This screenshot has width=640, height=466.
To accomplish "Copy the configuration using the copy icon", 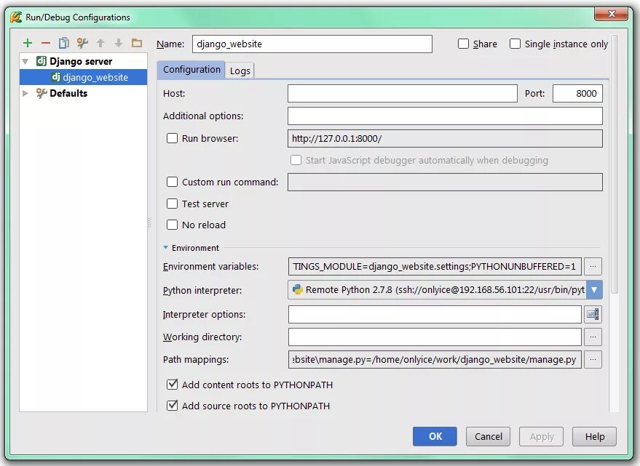I will point(63,43).
